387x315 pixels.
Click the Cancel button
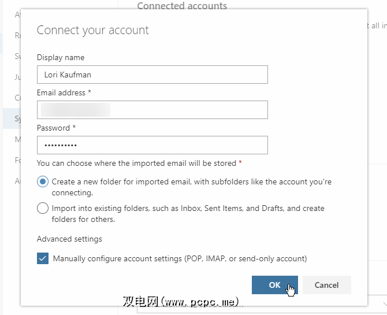point(326,285)
